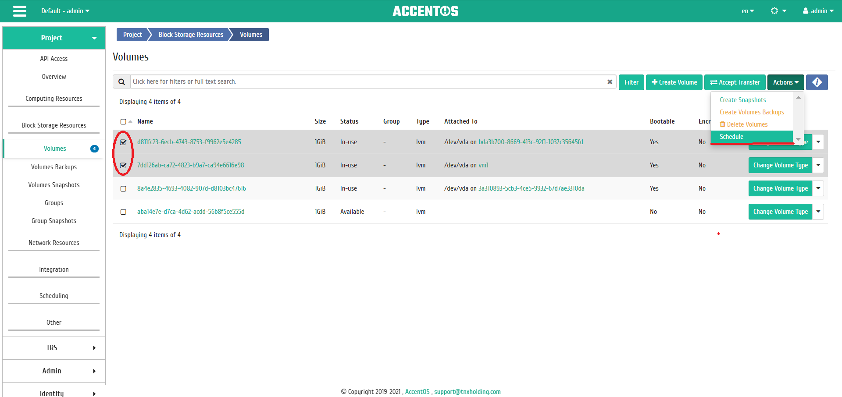Open the Default - admin project dropdown
This screenshot has height=397, width=842.
[65, 11]
